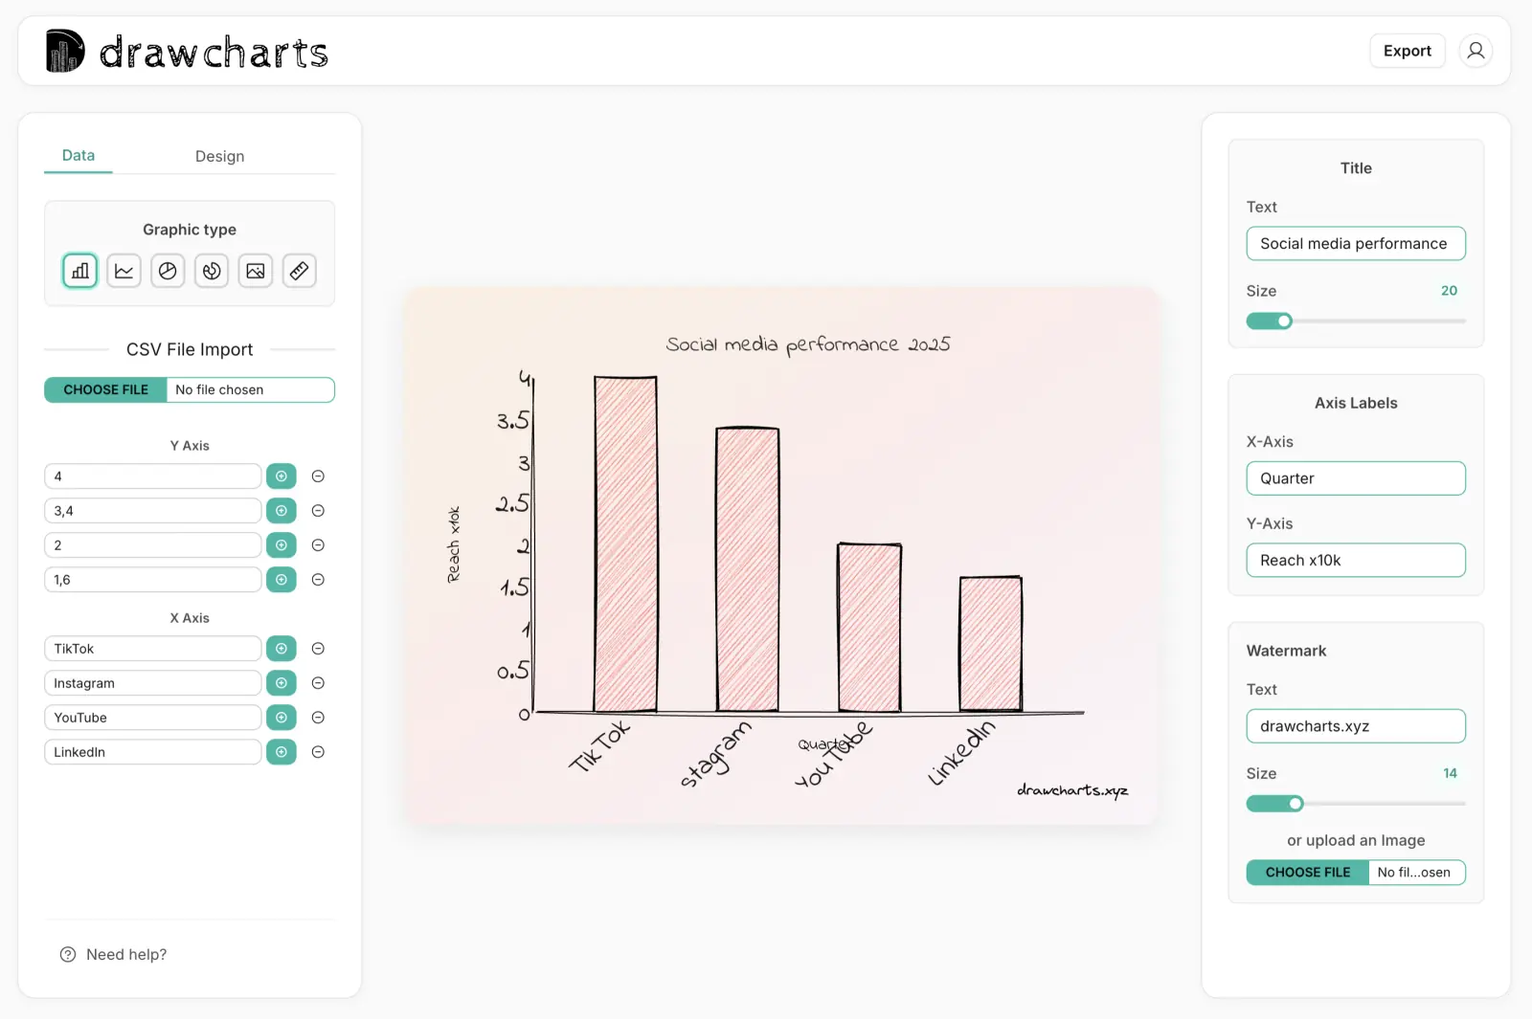Open the Data tab
Viewport: 1532px width, 1019px height.
click(x=78, y=155)
